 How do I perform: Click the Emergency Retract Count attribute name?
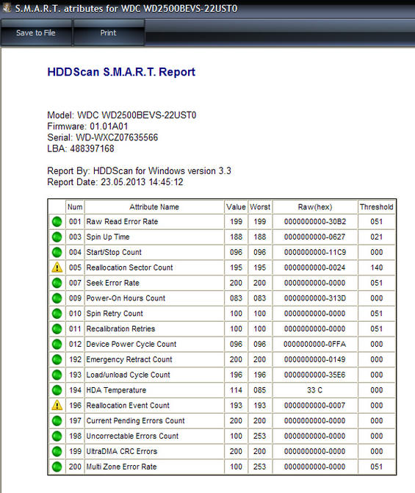[129, 359]
